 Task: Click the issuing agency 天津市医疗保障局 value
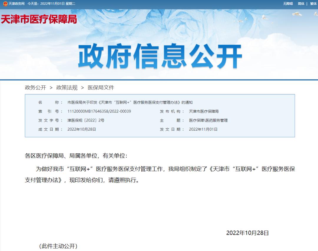pos(204,111)
